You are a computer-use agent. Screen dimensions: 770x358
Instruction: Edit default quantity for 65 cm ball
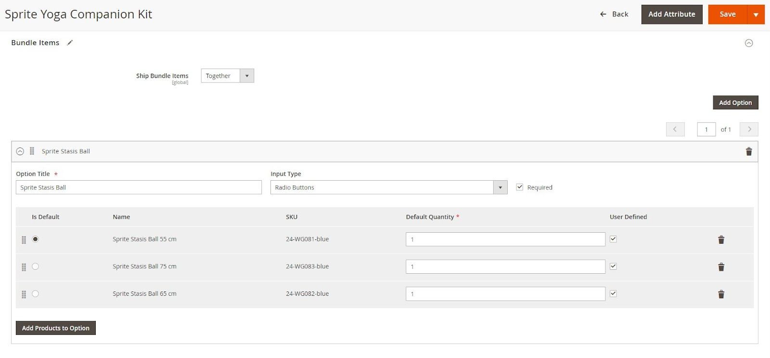click(x=505, y=294)
